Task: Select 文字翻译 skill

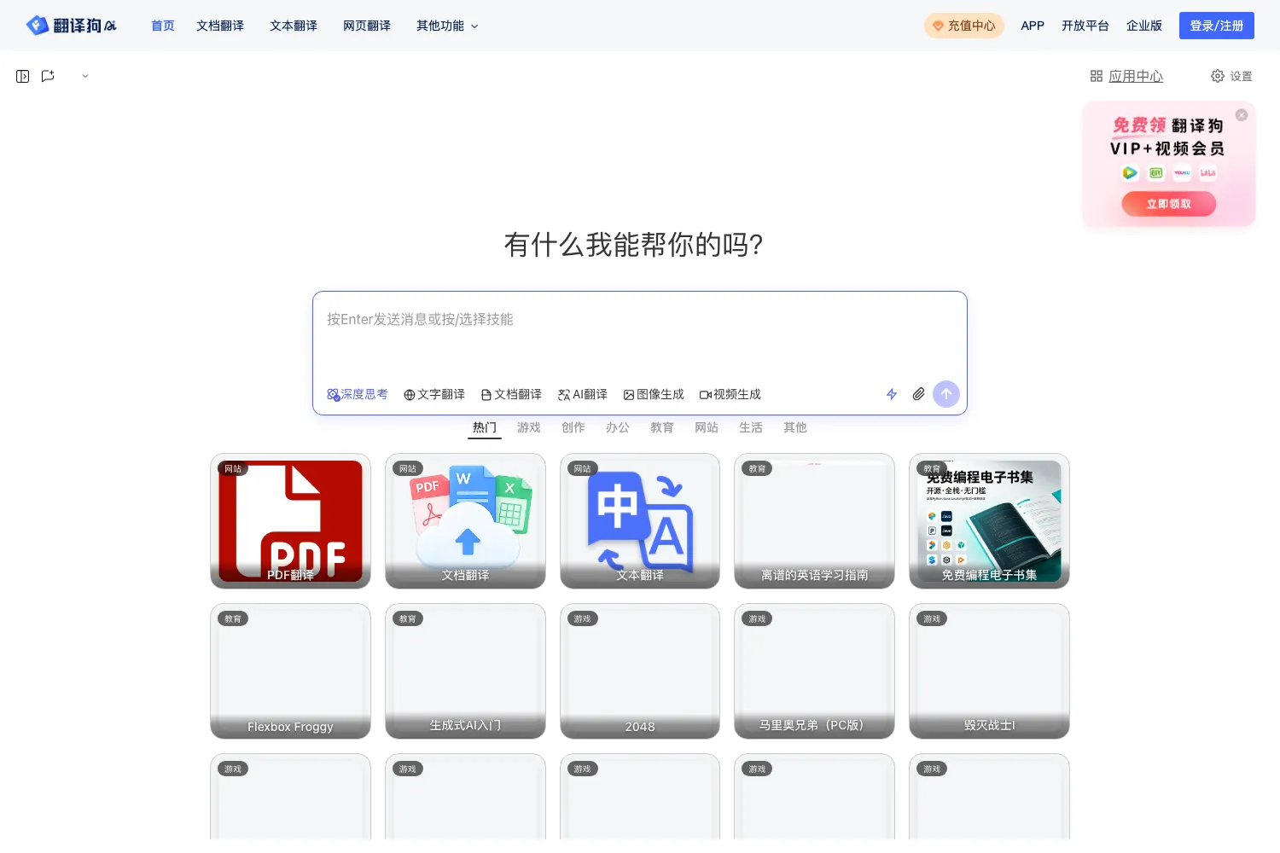Action: click(434, 394)
